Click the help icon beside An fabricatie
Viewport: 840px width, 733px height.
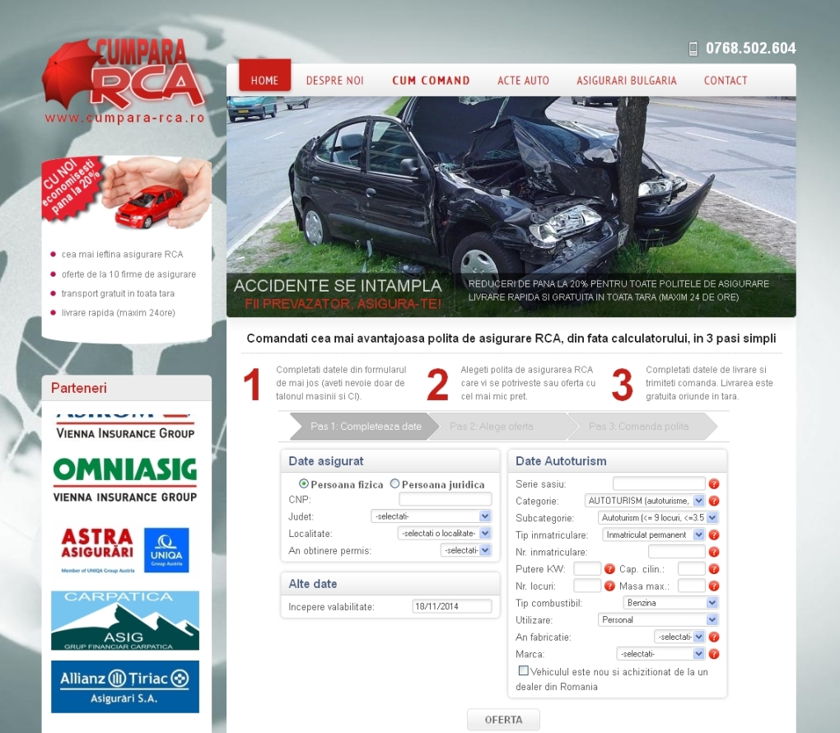[714, 637]
